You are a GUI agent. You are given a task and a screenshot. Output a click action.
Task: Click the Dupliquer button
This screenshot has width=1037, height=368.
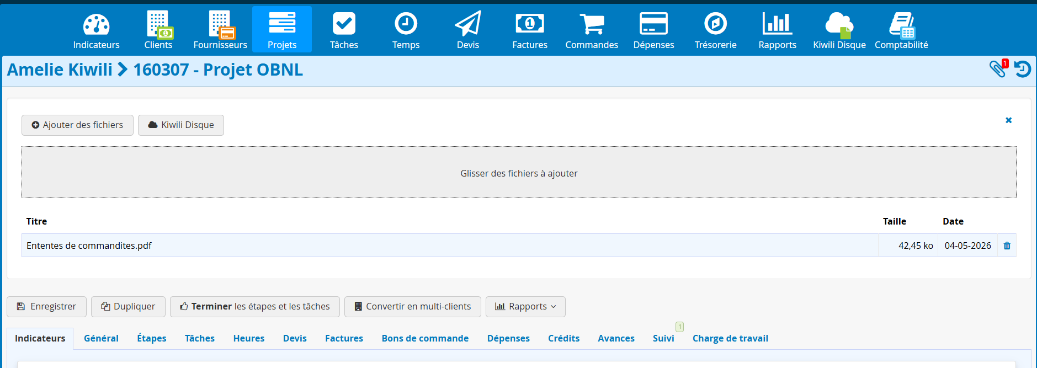tap(128, 307)
